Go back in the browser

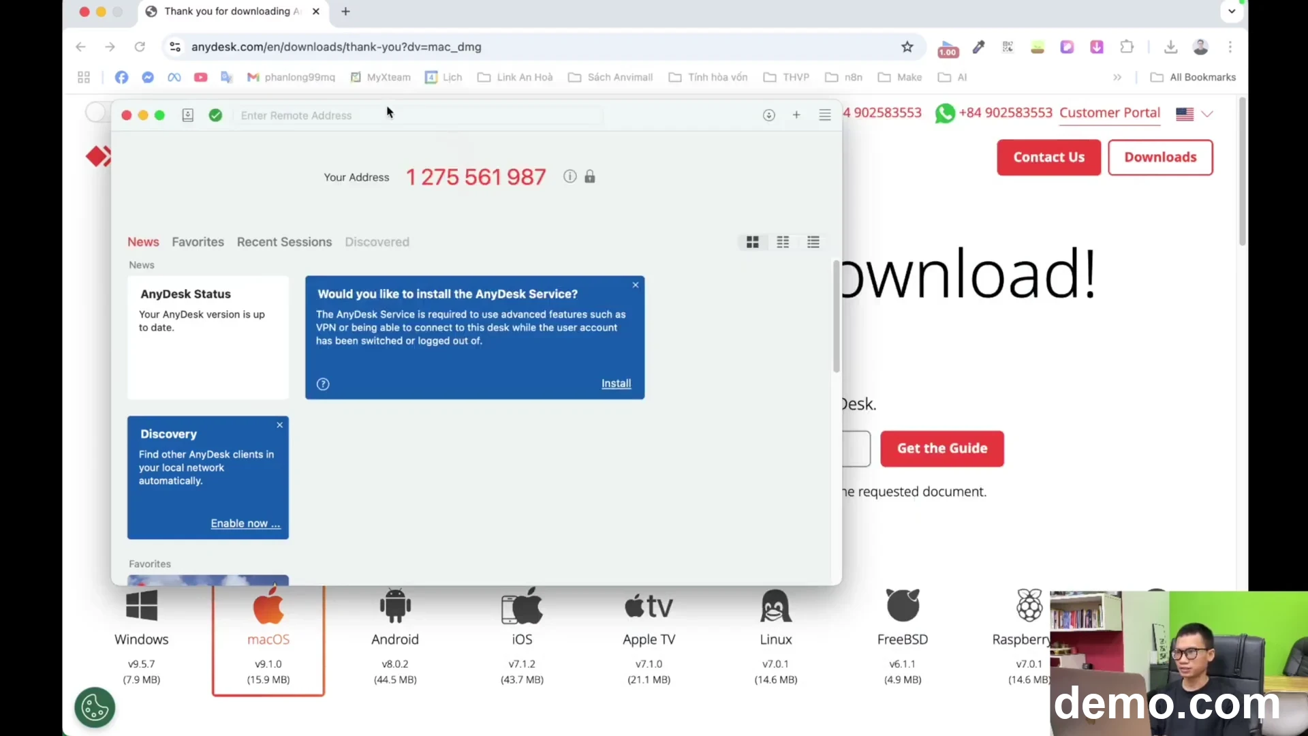pos(80,47)
